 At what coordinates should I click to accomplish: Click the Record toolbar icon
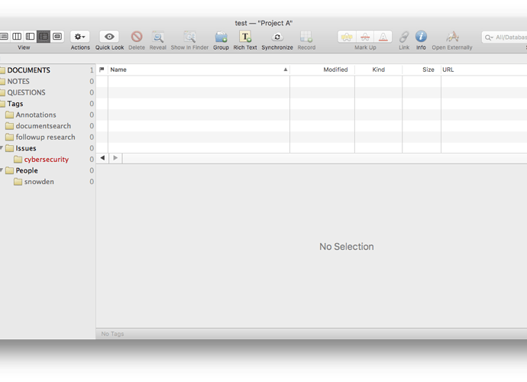pyautogui.click(x=306, y=37)
